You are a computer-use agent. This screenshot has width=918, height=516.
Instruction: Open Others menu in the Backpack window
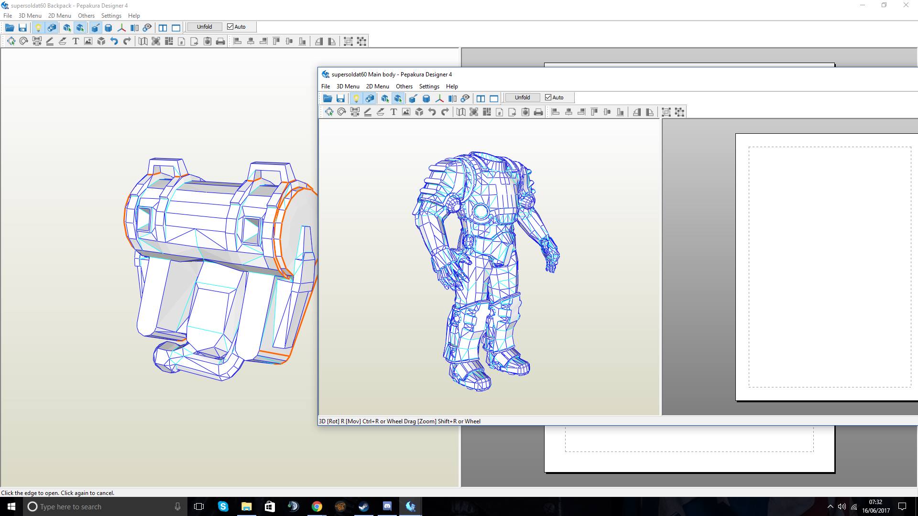tap(86, 15)
